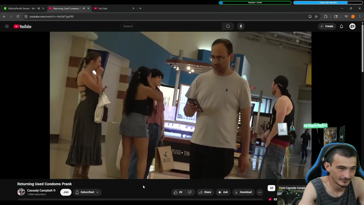Open the Cassady Campbell channel name link

[40, 190]
